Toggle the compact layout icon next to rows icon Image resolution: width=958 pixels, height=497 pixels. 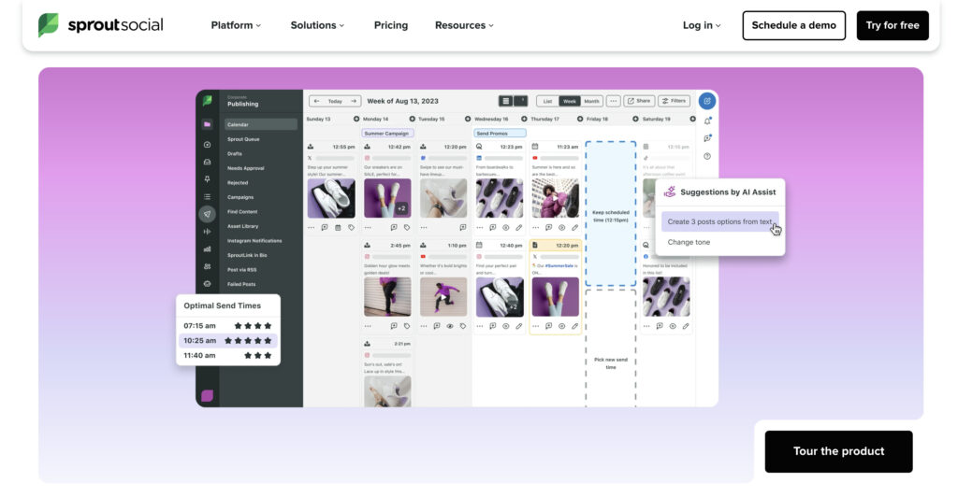coord(521,101)
